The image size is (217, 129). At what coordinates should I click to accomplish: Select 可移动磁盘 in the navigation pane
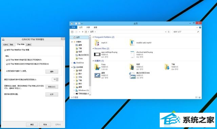(x=82, y=94)
